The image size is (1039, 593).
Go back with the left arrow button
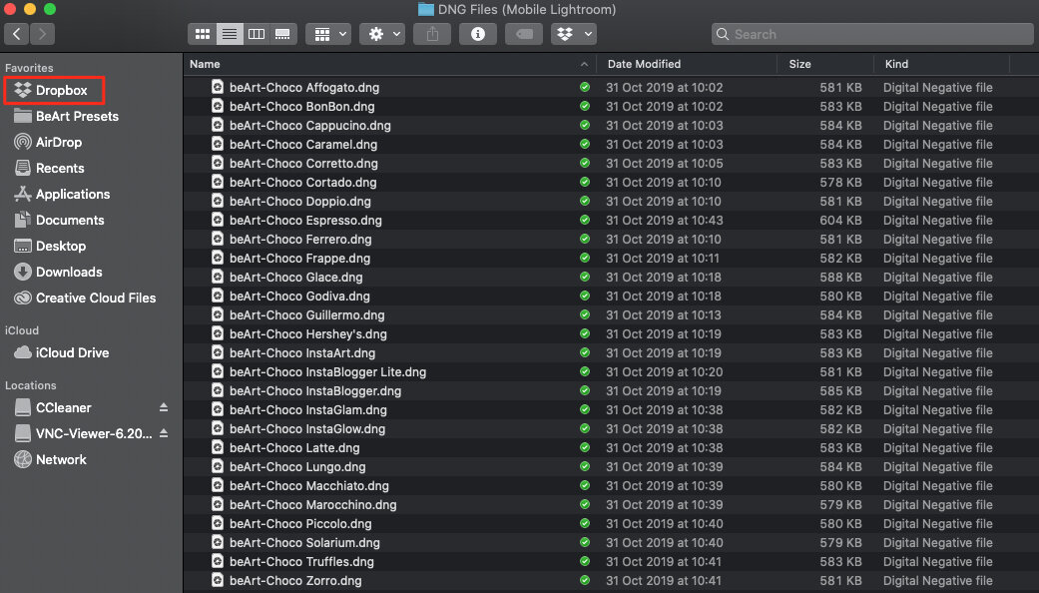click(x=17, y=34)
